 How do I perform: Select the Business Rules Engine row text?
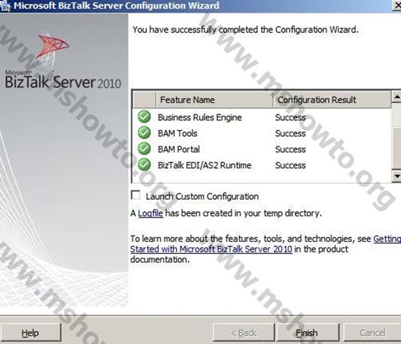(x=200, y=117)
